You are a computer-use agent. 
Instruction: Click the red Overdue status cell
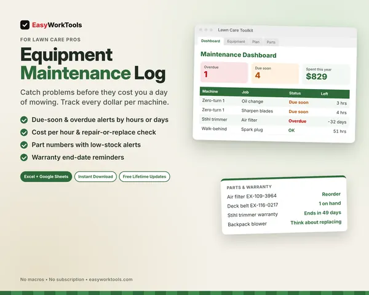pos(298,121)
